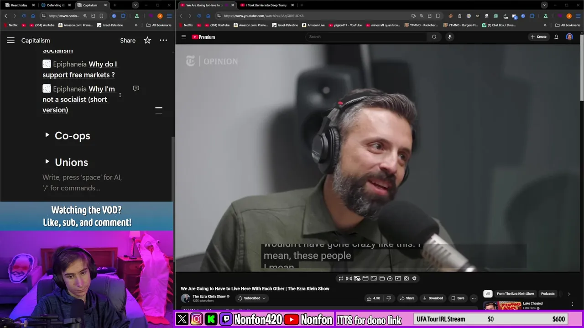Open the 'YTMND - Radioher...' bookmark
This screenshot has width=584, height=328.
click(x=422, y=25)
